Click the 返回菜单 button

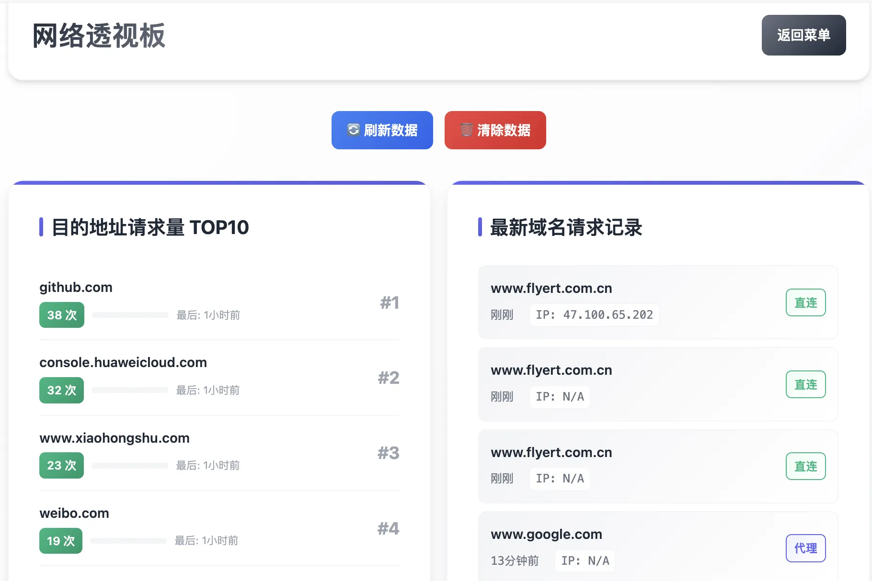[803, 35]
